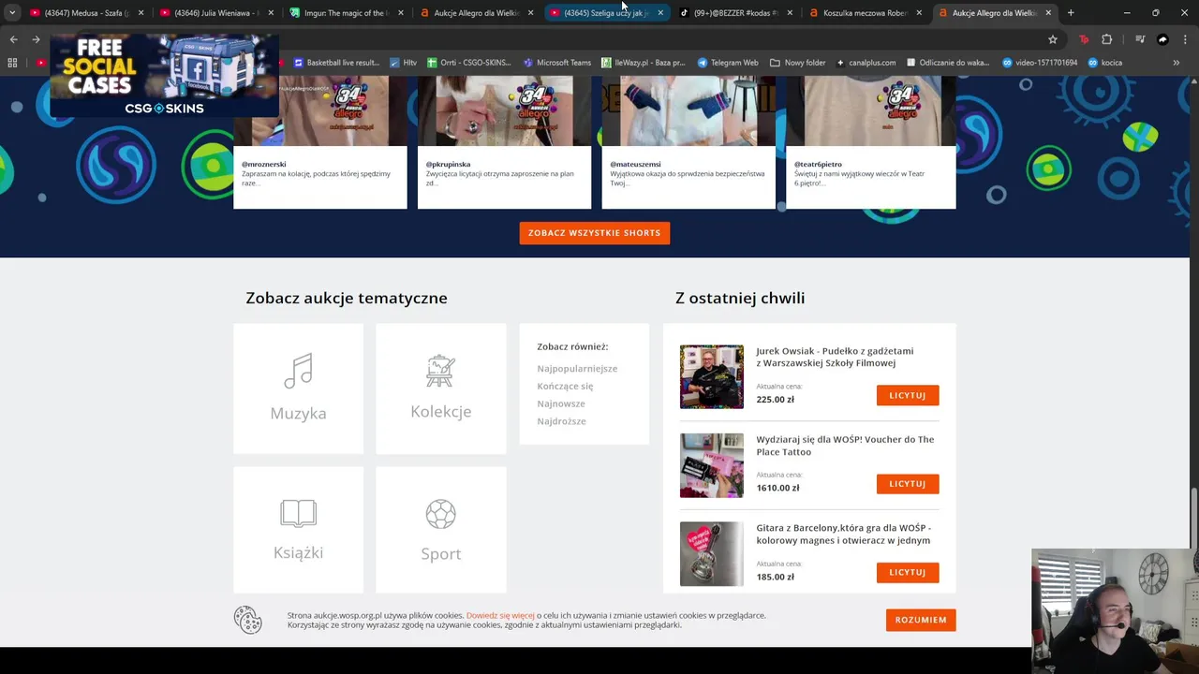Open Chrome three-dot menu
Viewport: 1199px width, 674px height.
1185,39
